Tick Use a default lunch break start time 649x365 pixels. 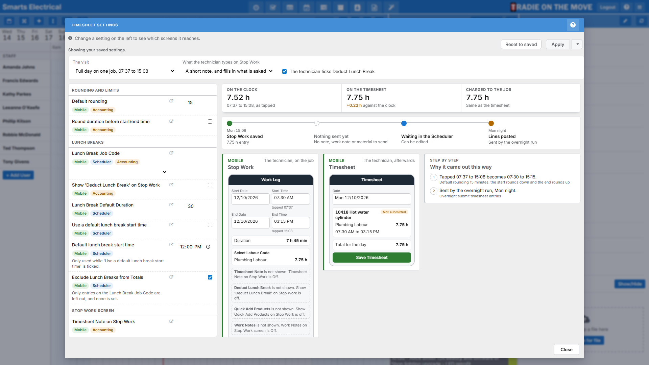210,225
